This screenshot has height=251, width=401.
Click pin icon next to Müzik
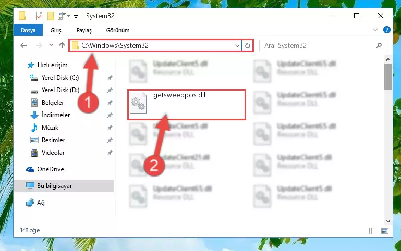(x=110, y=128)
